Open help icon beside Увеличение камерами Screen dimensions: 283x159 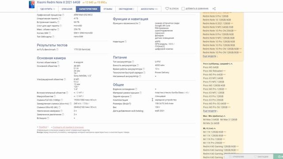(61, 111)
